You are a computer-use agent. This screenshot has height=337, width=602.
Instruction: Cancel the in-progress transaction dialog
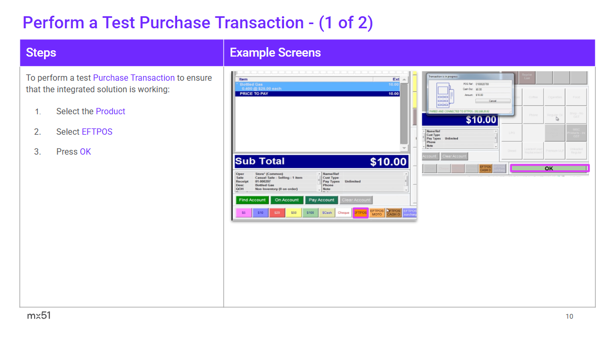[492, 101]
